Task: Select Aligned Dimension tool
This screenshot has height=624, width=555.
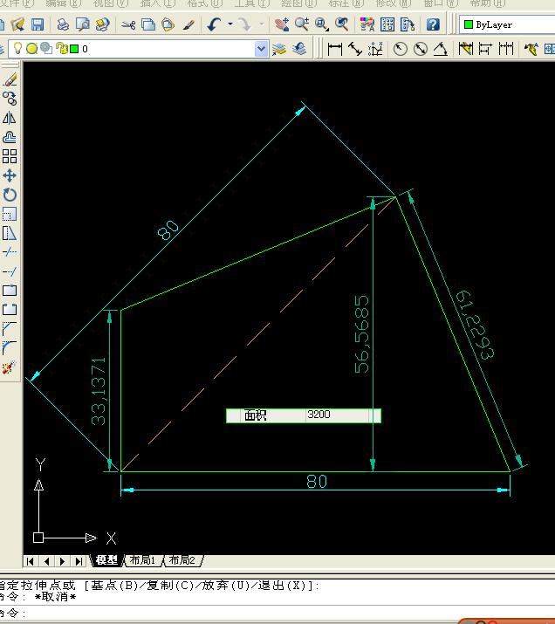Action: click(355, 49)
